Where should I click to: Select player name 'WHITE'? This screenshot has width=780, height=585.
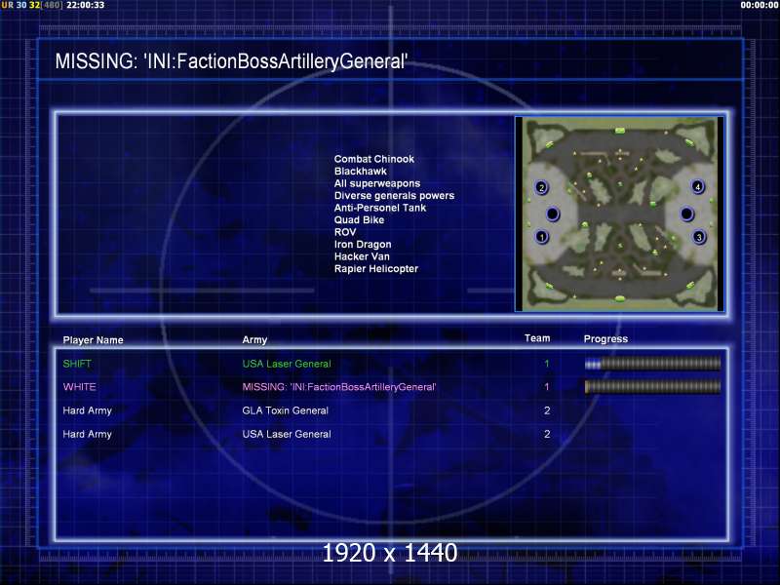pos(80,386)
